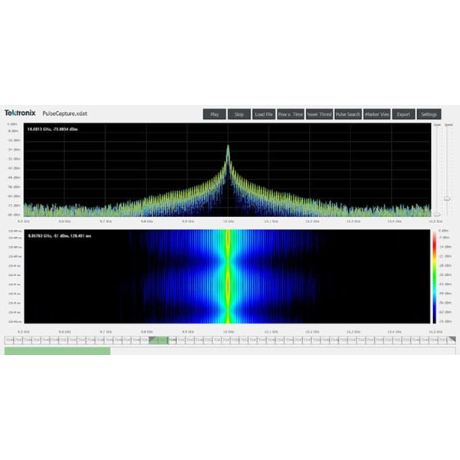Open the Power Thresh option

coord(319,114)
